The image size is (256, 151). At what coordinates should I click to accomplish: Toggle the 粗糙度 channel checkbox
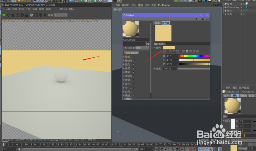[x=134, y=61]
